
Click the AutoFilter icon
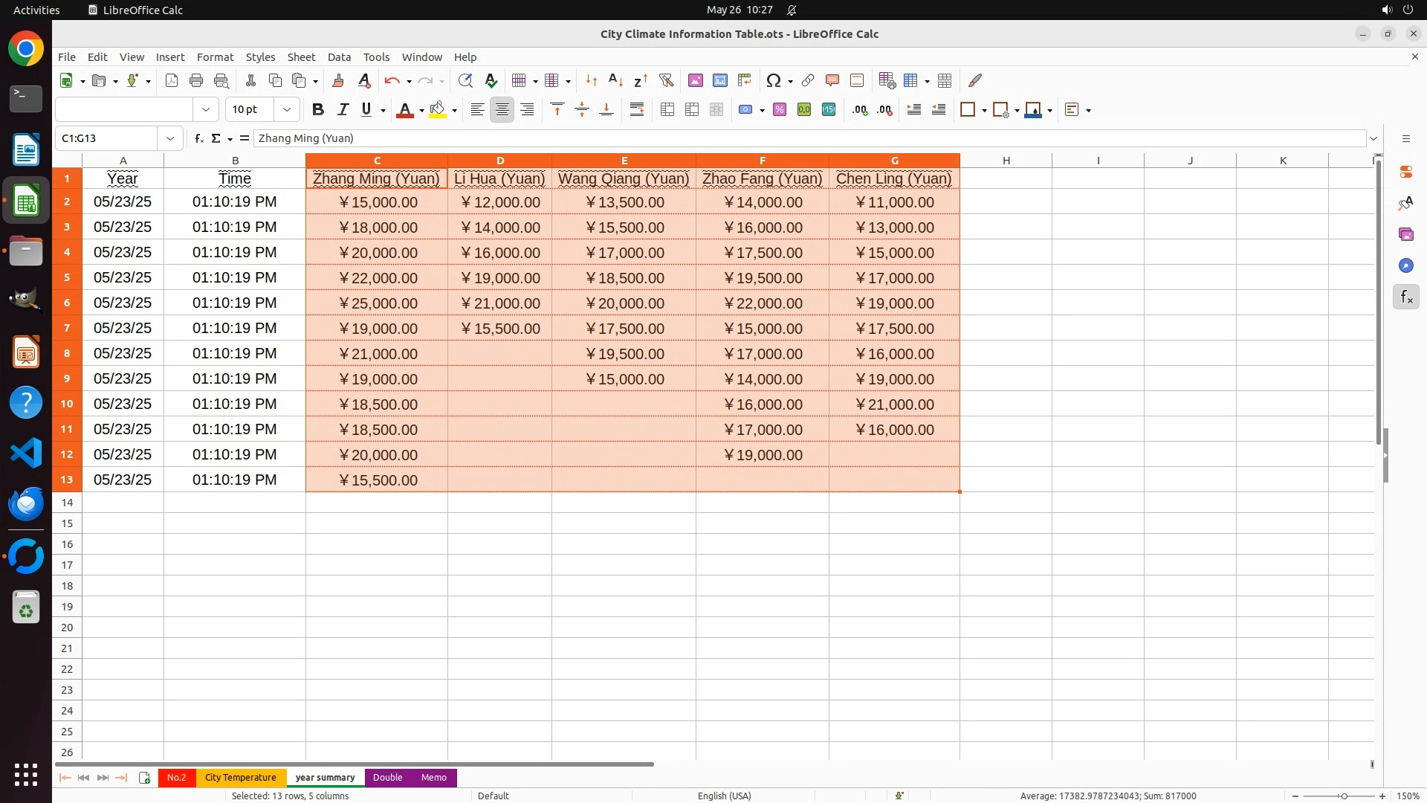[666, 80]
